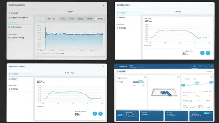Click the Main light program timeline bar
The height and width of the screenshot is (123, 219).
[138, 82]
